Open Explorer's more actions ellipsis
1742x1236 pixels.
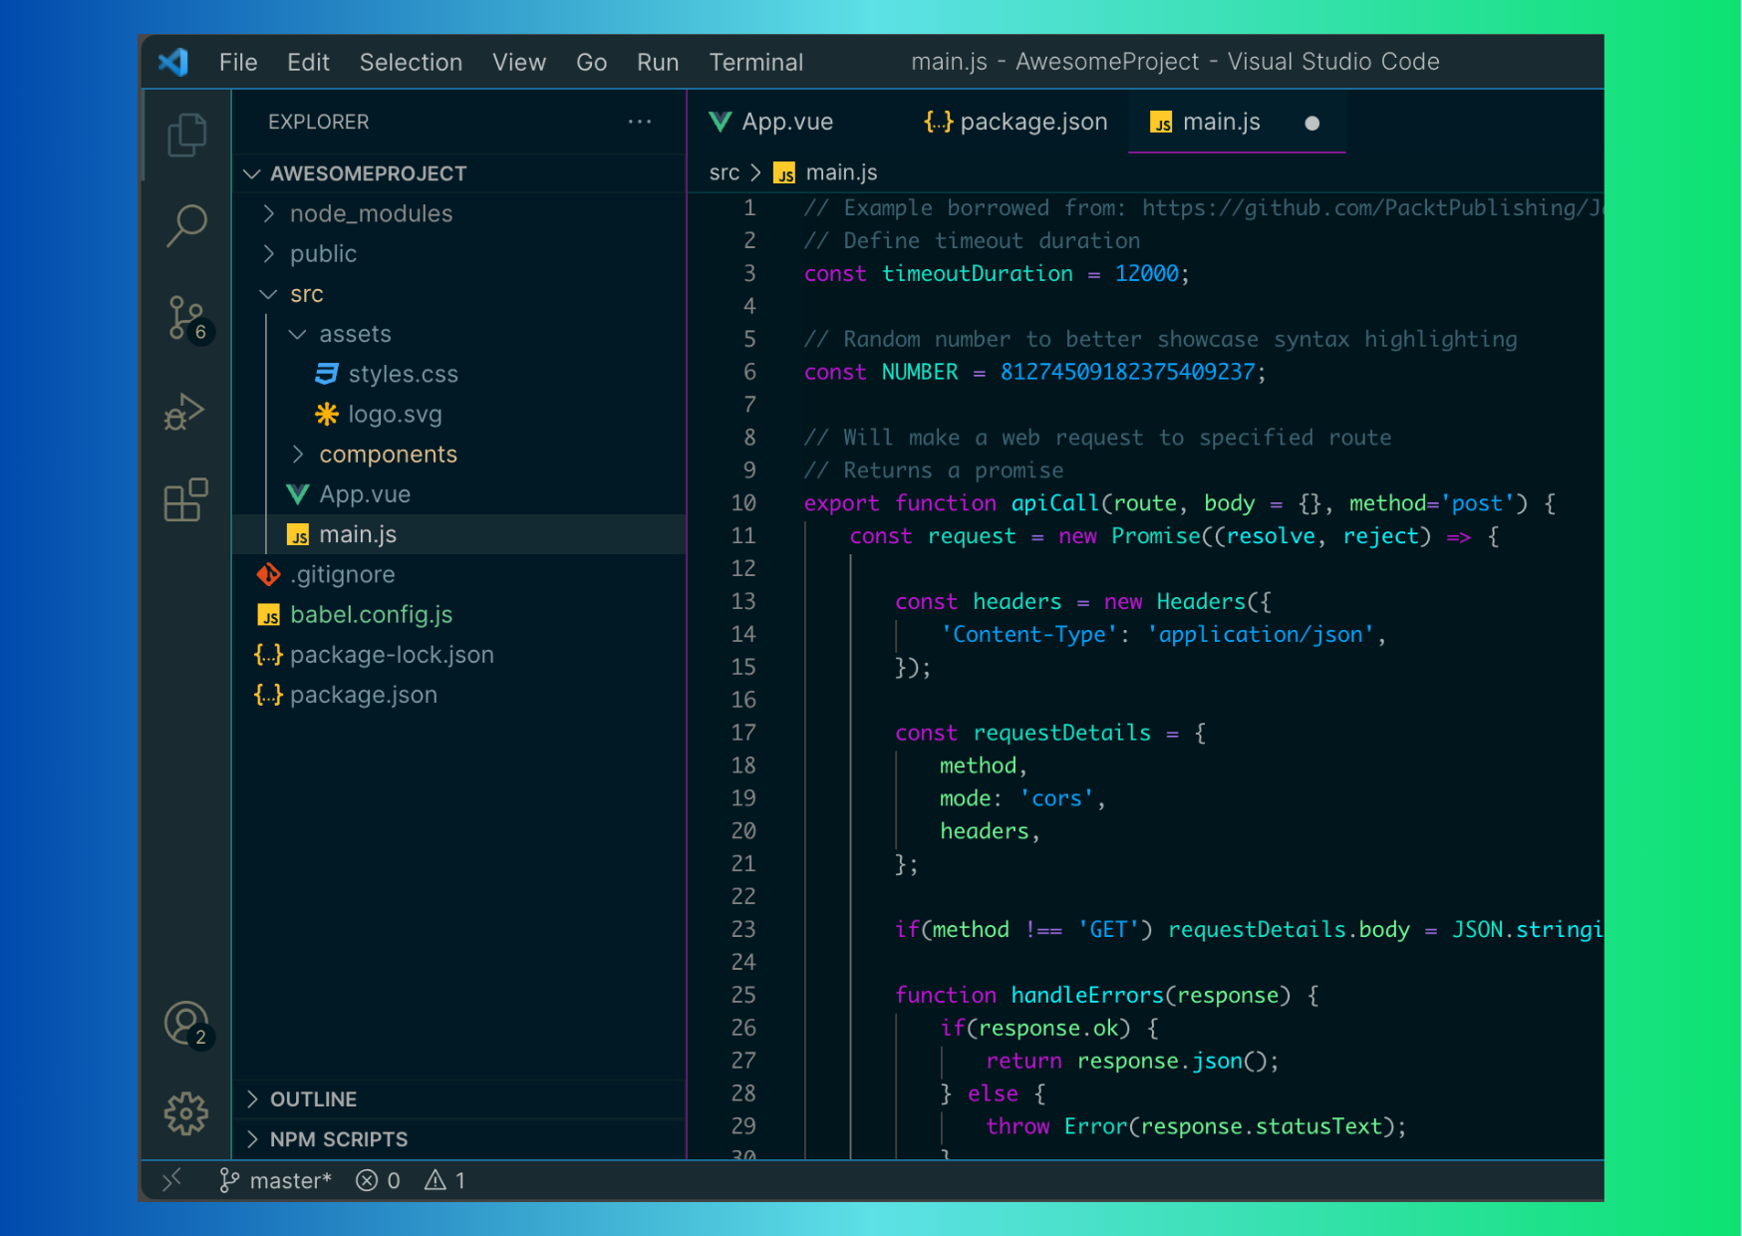[640, 122]
